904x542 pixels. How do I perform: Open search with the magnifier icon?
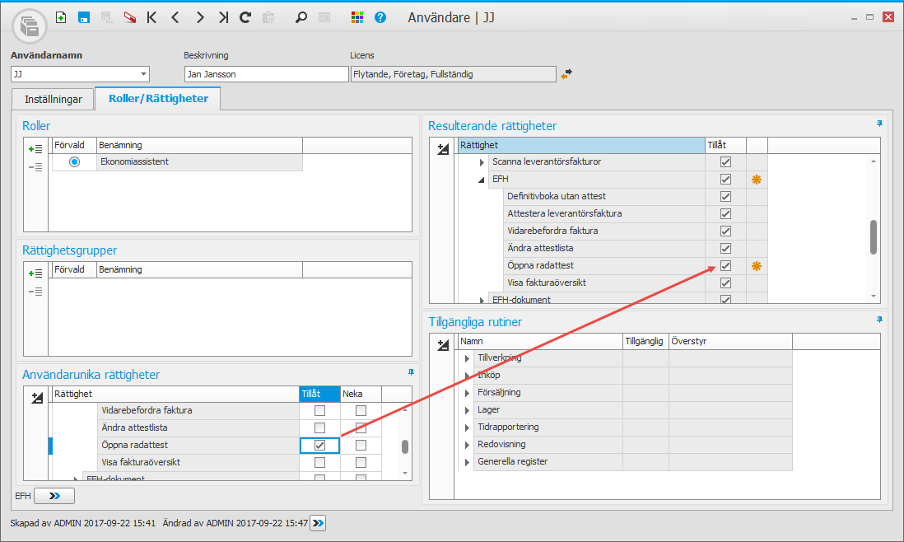(301, 17)
